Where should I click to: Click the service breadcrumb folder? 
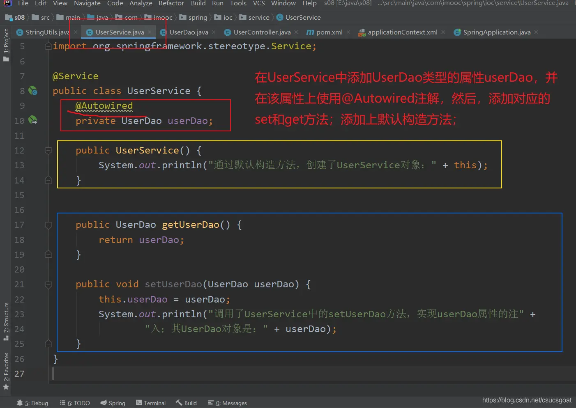[x=258, y=17]
